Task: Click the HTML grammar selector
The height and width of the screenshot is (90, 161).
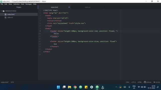Action: tap(140, 82)
